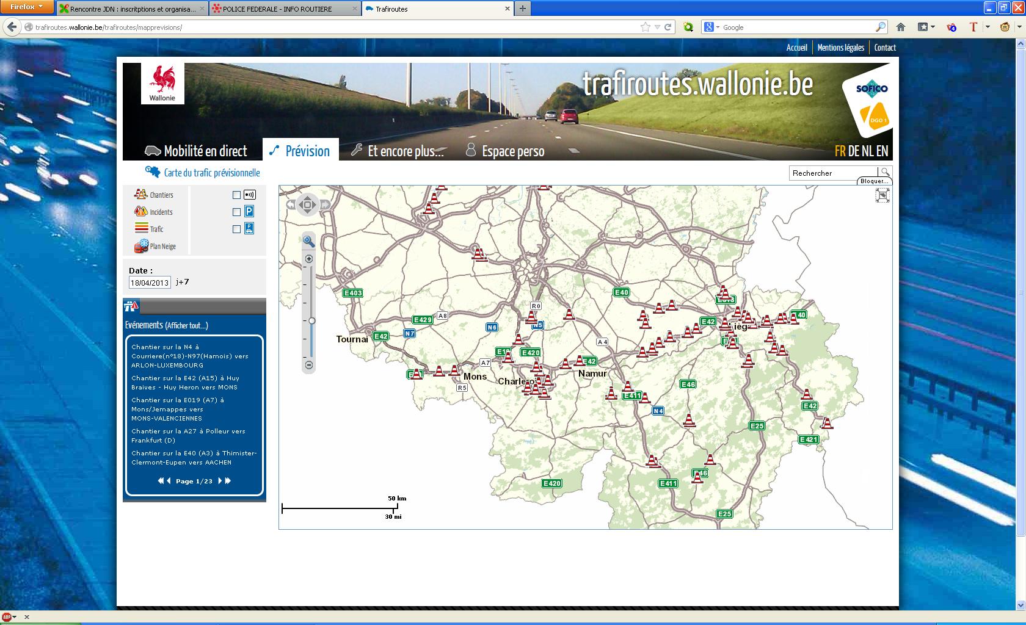Viewport: 1026px width, 625px height.
Task: Open the Plan Neige snow plan
Action: point(155,246)
